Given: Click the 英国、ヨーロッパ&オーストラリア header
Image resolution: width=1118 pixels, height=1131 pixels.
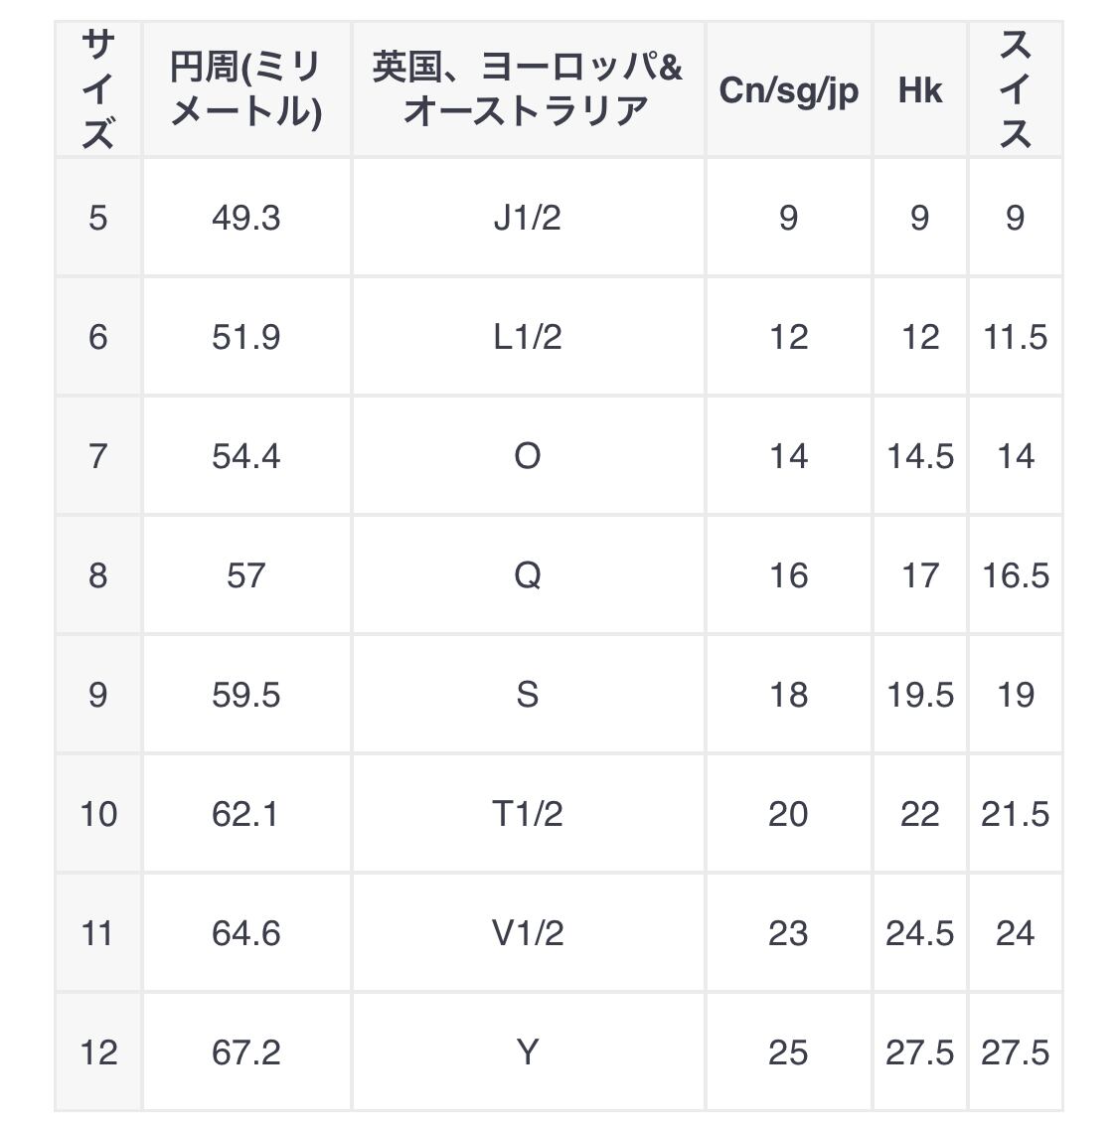Looking at the screenshot, I should 528,89.
